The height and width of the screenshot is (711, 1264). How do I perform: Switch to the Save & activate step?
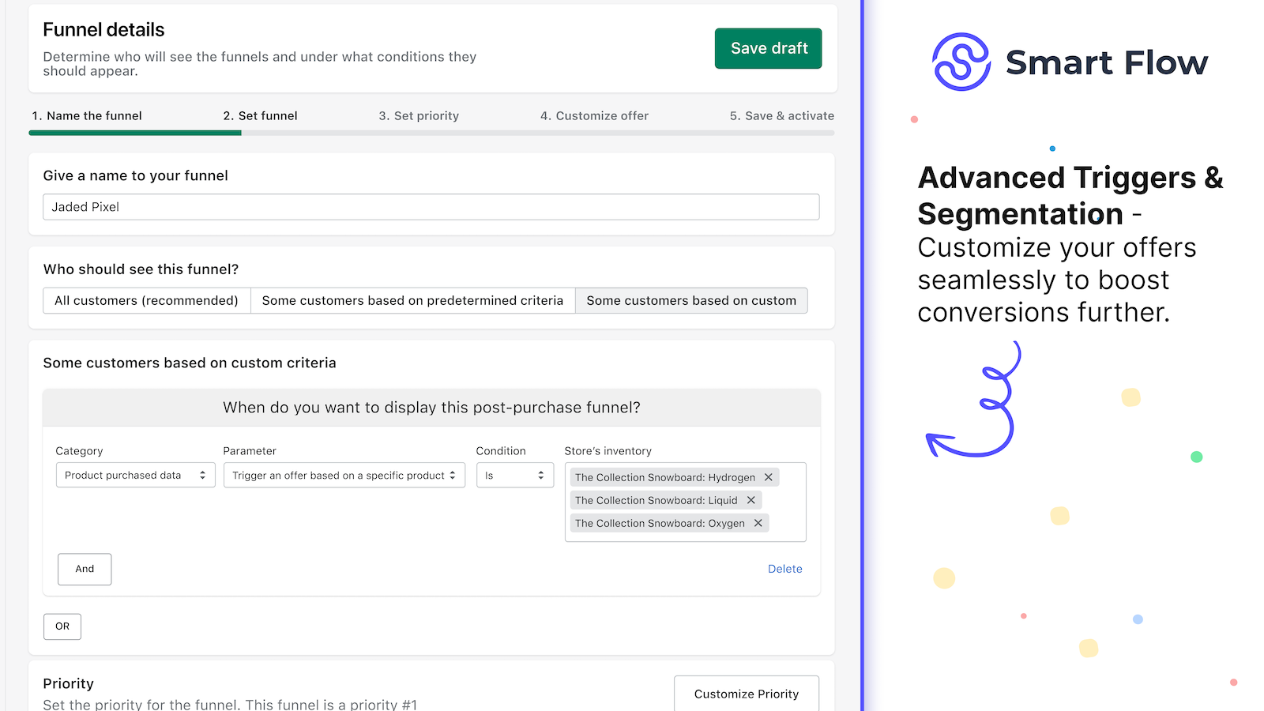[x=781, y=115]
